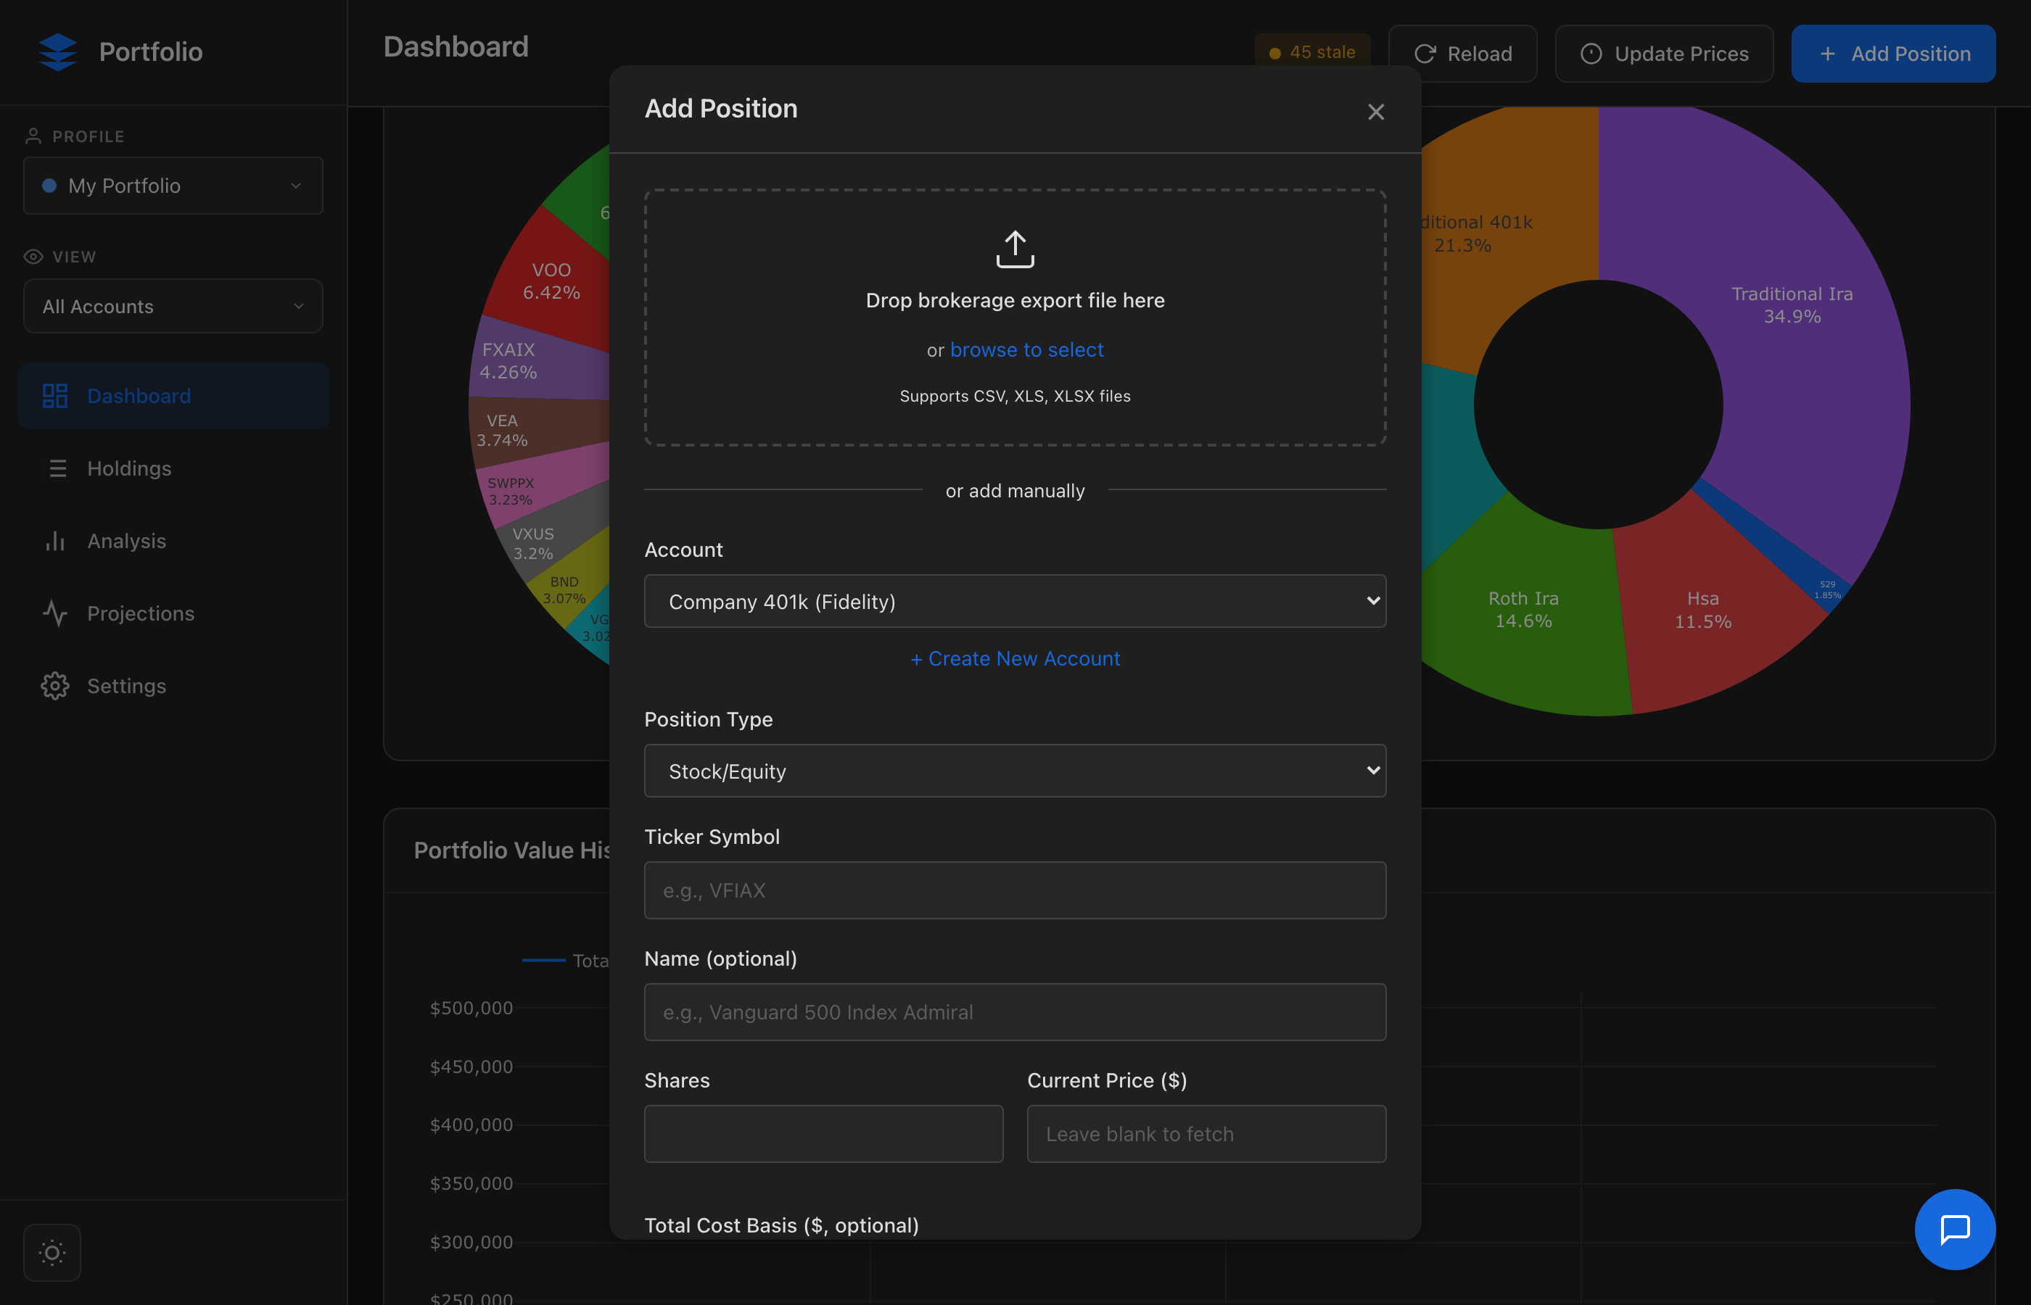The image size is (2031, 1305).
Task: Click browse to select a file
Action: point(1026,349)
